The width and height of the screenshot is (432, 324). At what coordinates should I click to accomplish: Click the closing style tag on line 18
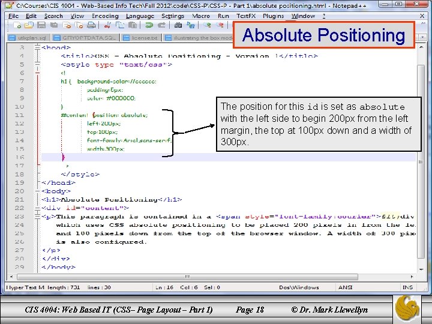80,174
